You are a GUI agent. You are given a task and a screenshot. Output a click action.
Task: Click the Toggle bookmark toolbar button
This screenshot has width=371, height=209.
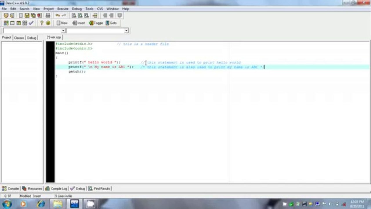click(x=96, y=23)
